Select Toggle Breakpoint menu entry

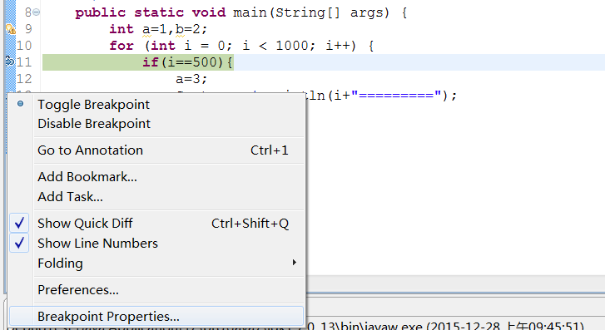(156, 105)
